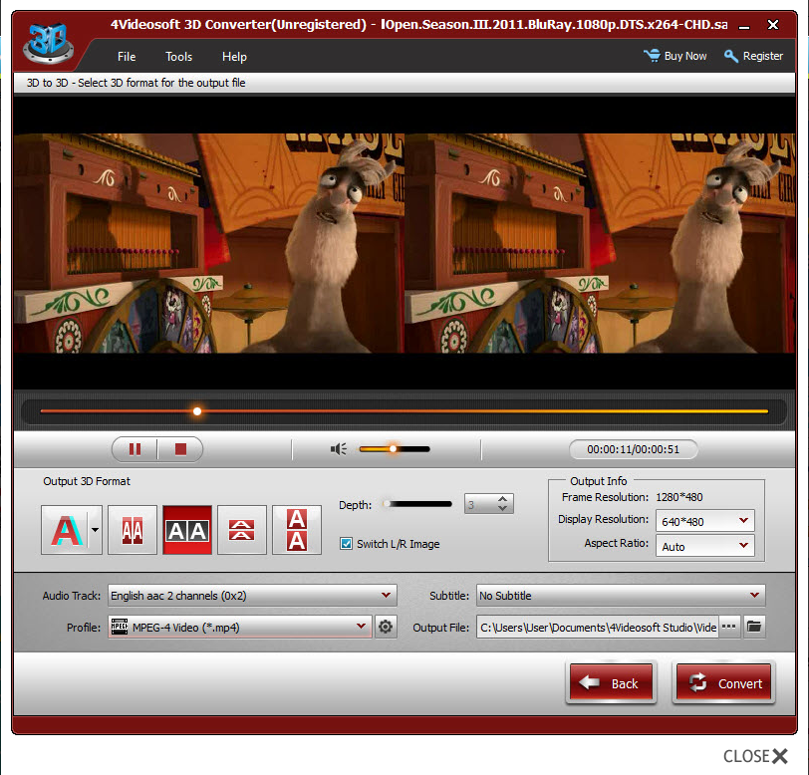This screenshot has height=775, width=809.
Task: Open the Display Resolution dropdown
Action: click(x=704, y=521)
